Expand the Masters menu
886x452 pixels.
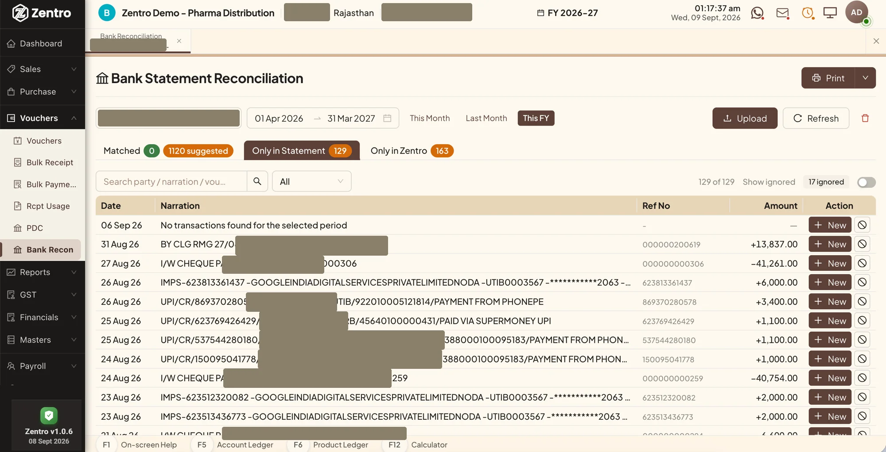click(43, 340)
